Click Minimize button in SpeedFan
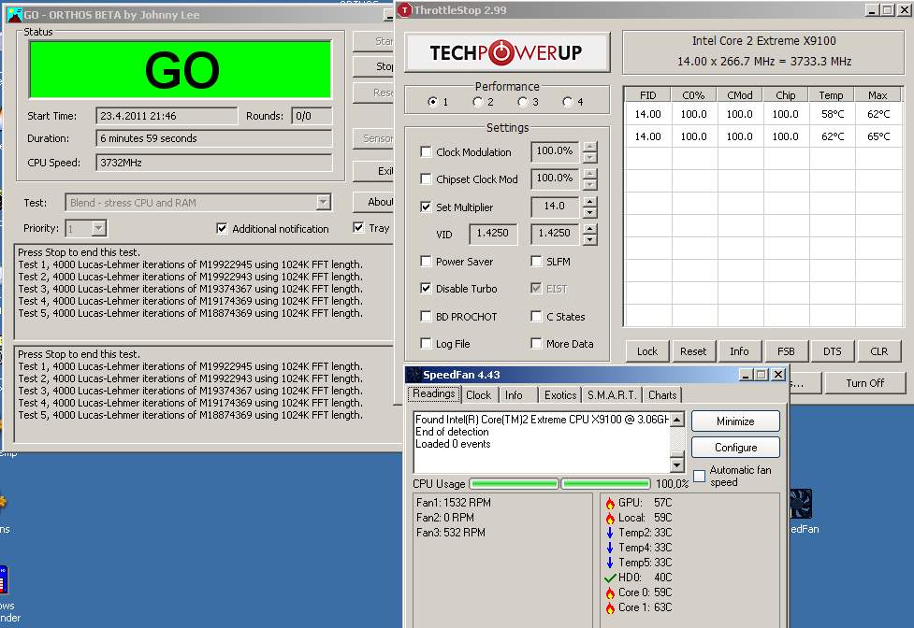The width and height of the screenshot is (914, 628). pyautogui.click(x=735, y=421)
